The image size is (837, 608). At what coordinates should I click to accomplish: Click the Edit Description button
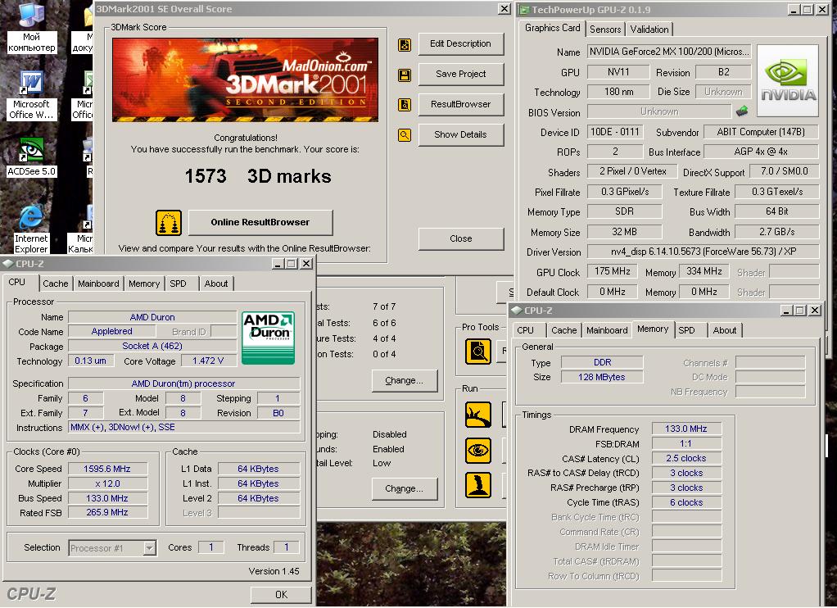(460, 43)
